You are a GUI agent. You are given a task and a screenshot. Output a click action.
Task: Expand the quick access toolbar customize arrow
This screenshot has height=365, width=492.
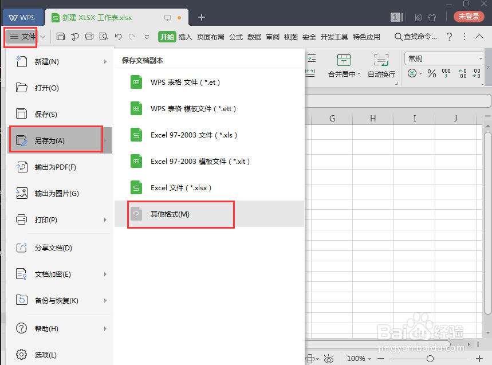(147, 37)
